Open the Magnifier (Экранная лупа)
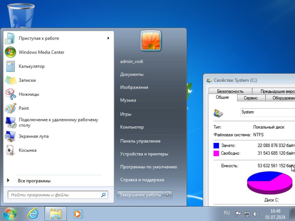 pyautogui.click(x=34, y=136)
